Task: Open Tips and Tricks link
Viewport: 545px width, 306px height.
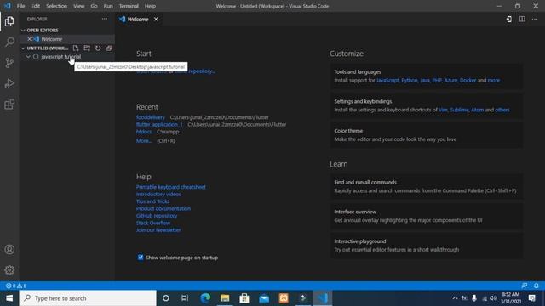Action: pyautogui.click(x=153, y=201)
